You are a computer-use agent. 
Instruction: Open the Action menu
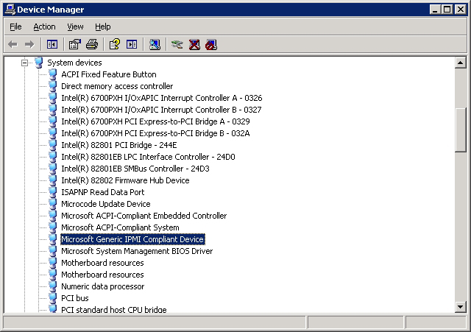(44, 27)
